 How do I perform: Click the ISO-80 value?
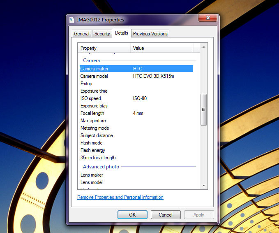pyautogui.click(x=140, y=98)
